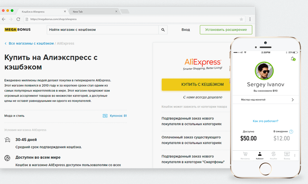Image resolution: width=308 pixels, height=184 pixels.
Task: Click the coupon ticket icon
Action: (105, 116)
